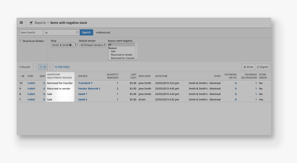Screen dimensions: 297x163
Task: Expand the Advanced search options
Action: click(x=103, y=32)
